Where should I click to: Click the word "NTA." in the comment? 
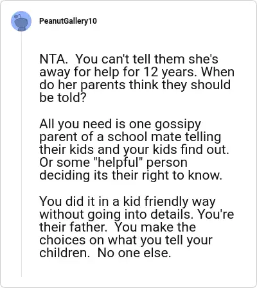point(53,59)
